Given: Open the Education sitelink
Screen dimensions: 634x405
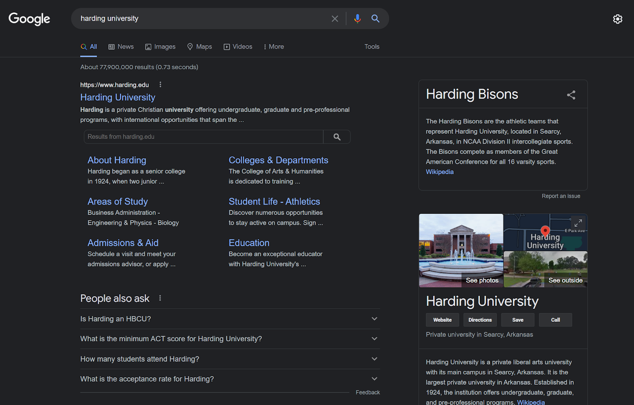Looking at the screenshot, I should coord(249,243).
